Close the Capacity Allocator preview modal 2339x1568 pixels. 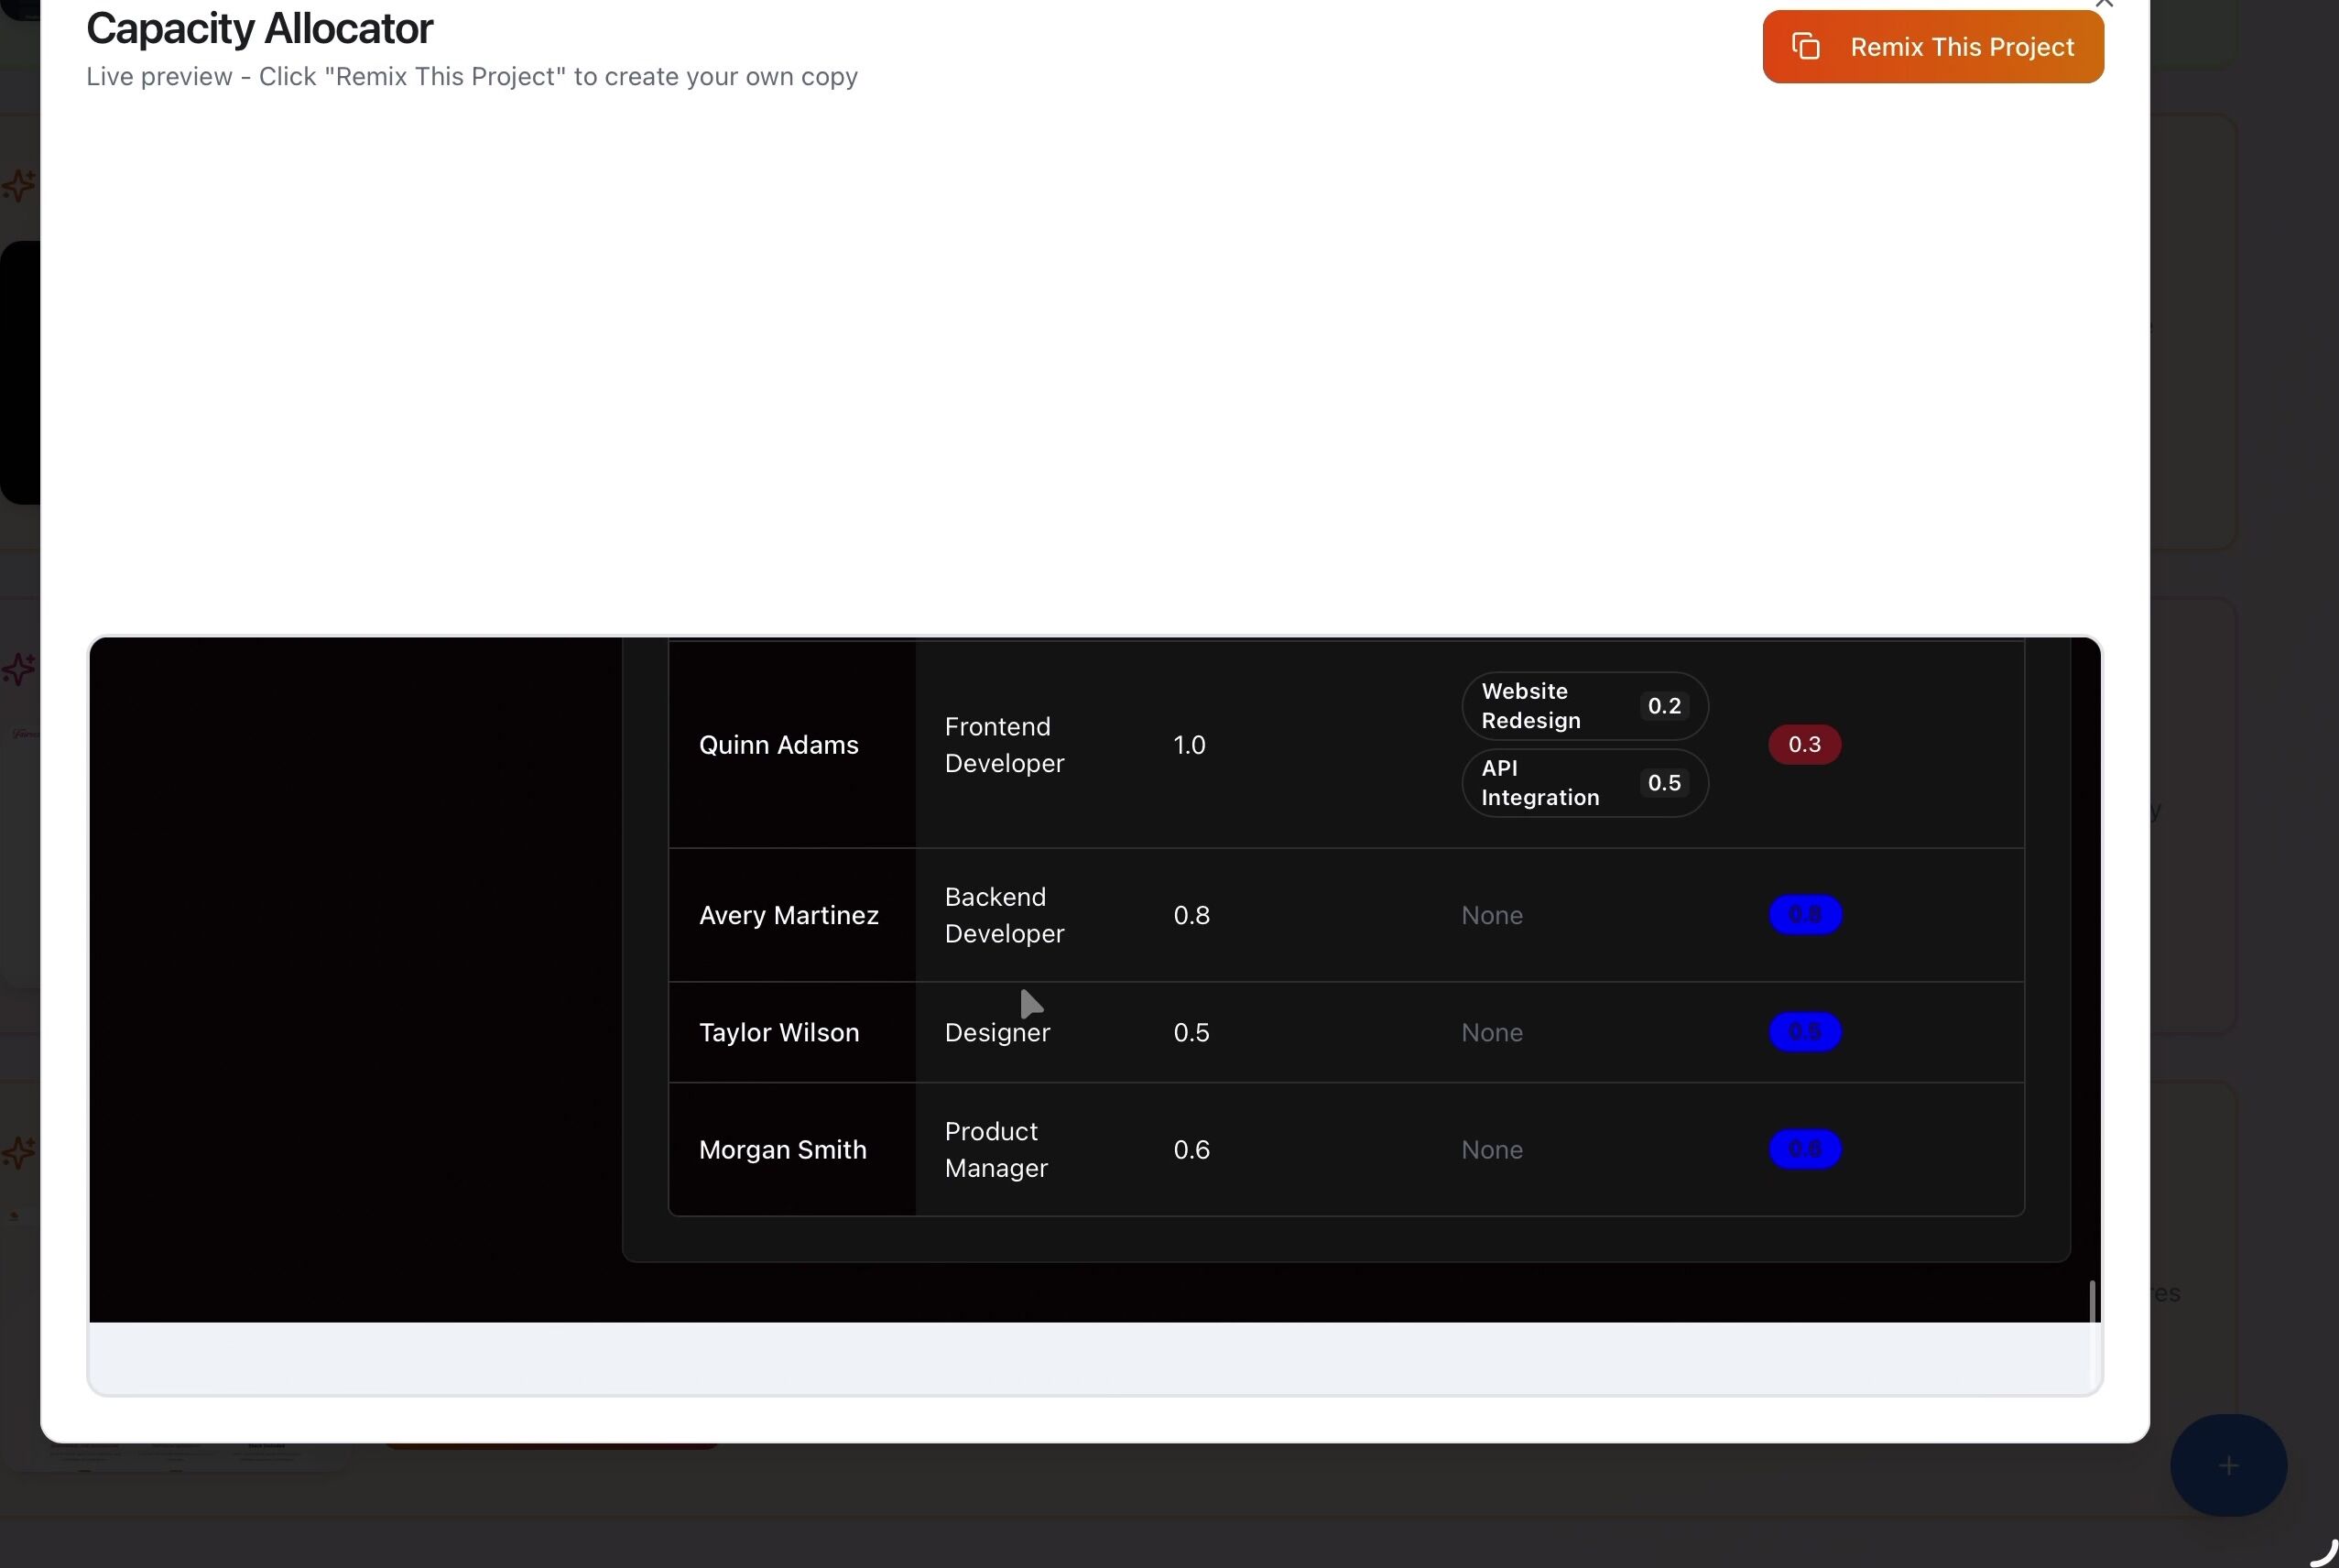(x=2103, y=4)
